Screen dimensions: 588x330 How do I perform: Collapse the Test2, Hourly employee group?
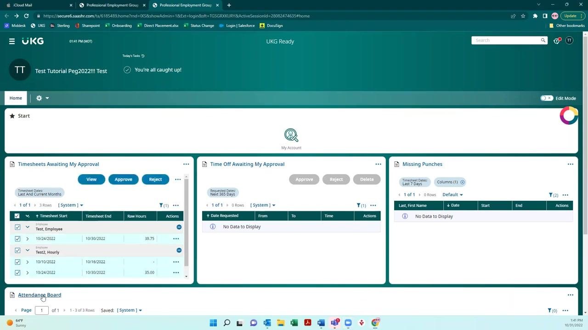(x=27, y=250)
